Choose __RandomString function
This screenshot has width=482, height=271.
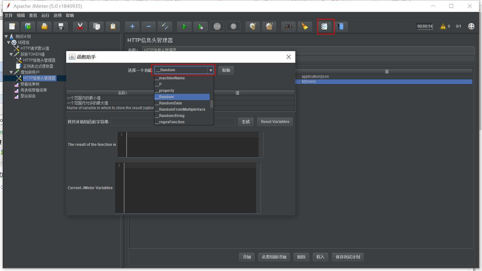coord(182,116)
